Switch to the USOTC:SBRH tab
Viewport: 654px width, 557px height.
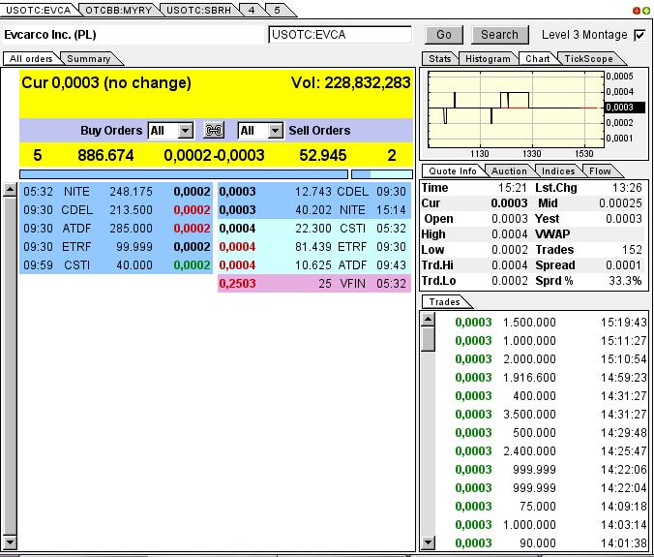198,10
